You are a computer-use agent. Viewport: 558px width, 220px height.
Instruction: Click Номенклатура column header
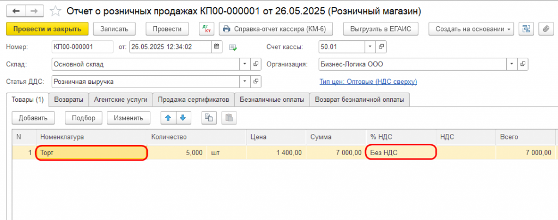(x=92, y=137)
